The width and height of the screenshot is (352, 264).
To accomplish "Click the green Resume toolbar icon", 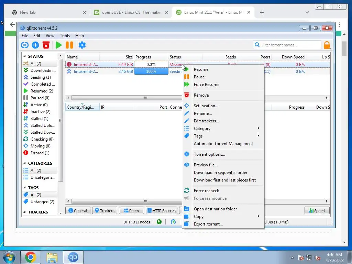I will [x=58, y=45].
